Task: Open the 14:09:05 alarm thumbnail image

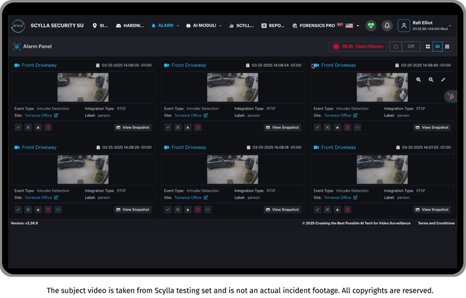Action: (83, 87)
